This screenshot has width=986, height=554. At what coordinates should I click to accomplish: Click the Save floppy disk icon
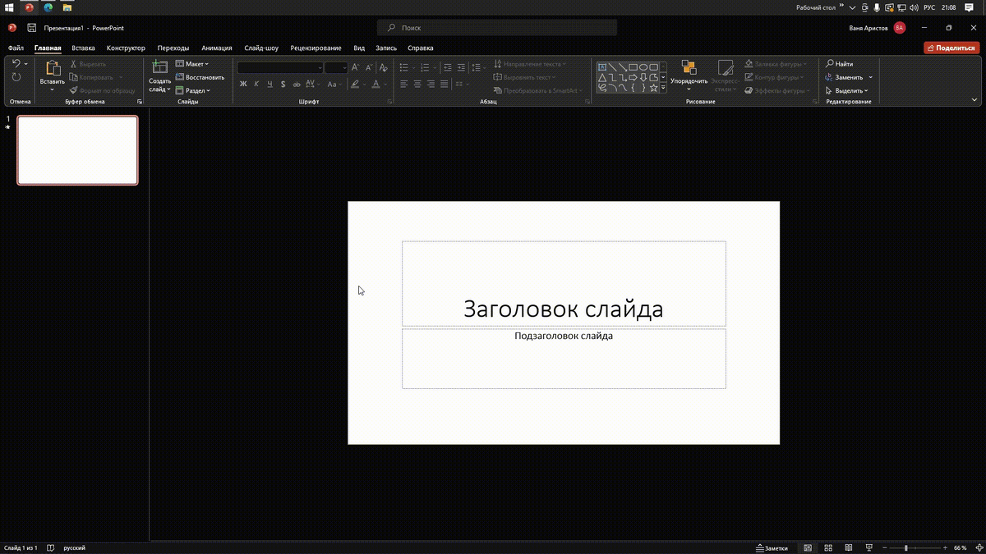31,28
